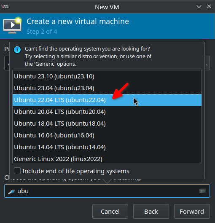Pick Generic Linux 2022 option
Screen dimensions: 215x223
pyautogui.click(x=107, y=158)
